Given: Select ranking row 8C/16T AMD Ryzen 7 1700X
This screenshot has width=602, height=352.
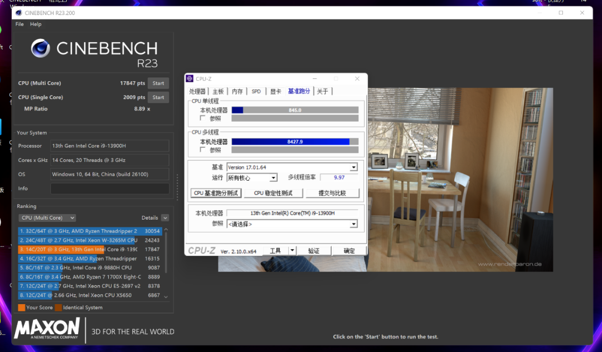Looking at the screenshot, I should point(90,277).
